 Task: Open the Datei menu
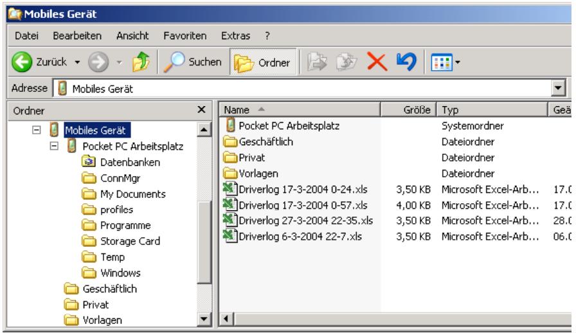26,35
